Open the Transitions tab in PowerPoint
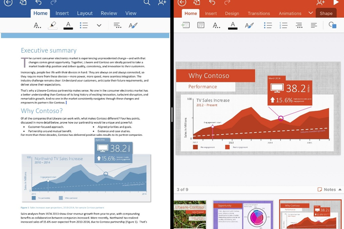This screenshot has width=344, height=229. point(259,13)
